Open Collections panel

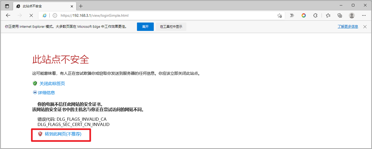[340, 16]
